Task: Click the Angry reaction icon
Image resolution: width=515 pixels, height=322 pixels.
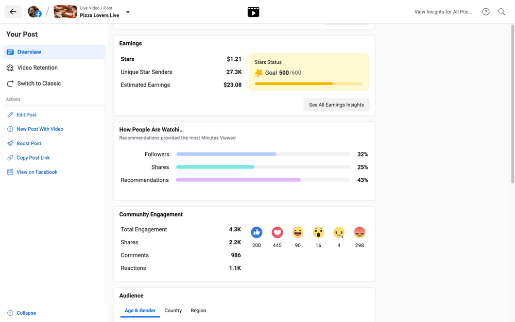Action: 359,232
